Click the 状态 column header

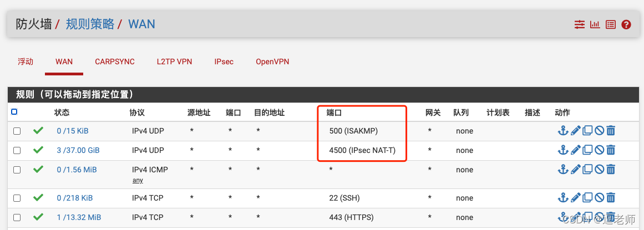[x=62, y=113]
